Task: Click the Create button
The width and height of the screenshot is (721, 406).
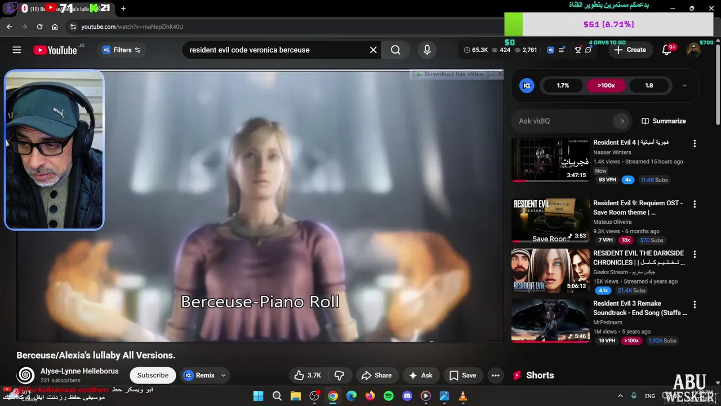Action: (630, 50)
